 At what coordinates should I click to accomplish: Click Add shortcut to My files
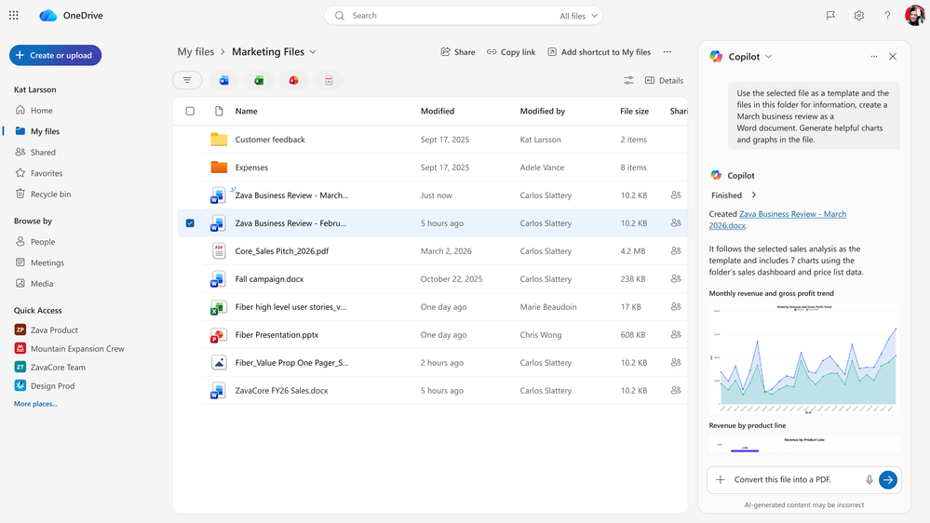tap(599, 51)
